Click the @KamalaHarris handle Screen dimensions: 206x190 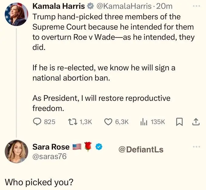pyautogui.click(x=120, y=6)
